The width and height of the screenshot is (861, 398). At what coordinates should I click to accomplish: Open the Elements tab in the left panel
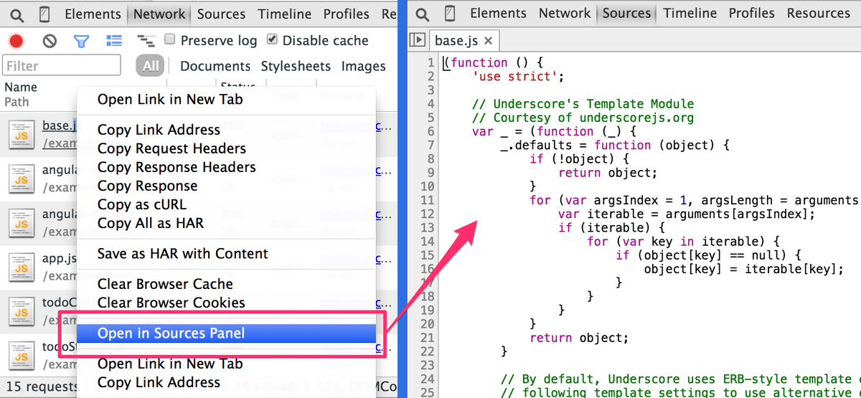(93, 14)
